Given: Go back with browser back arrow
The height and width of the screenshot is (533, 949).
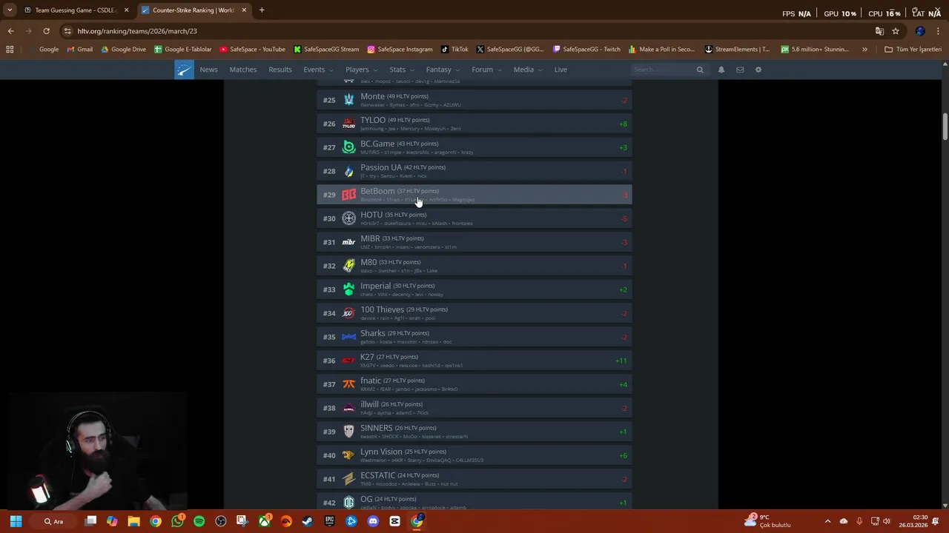Looking at the screenshot, I should 10,31.
